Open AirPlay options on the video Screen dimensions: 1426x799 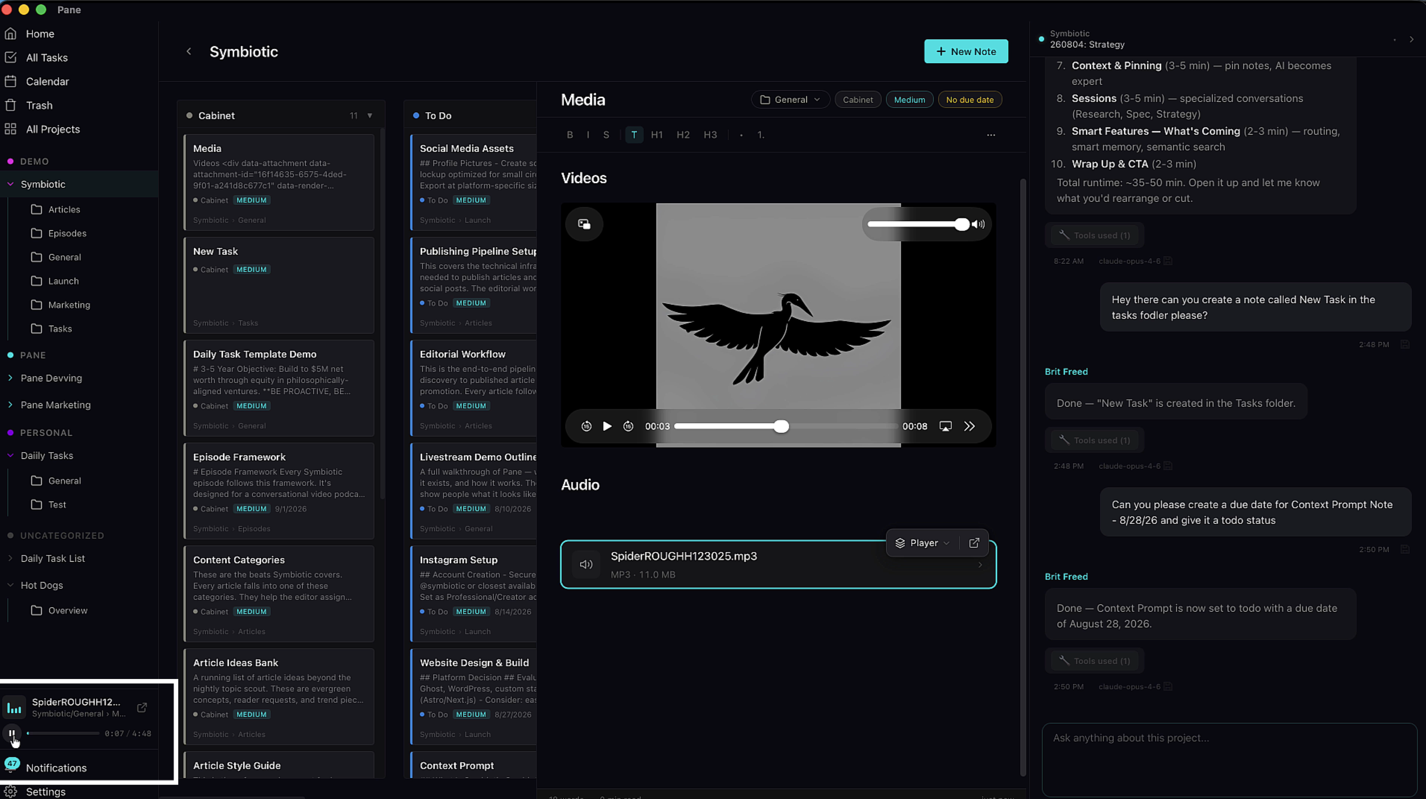pyautogui.click(x=945, y=426)
